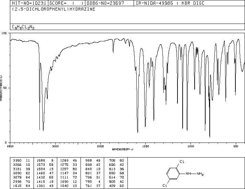This screenshot has width=245, height=189.
Task: Click the 100 mark on the transmittance axis
Action: (4, 33)
